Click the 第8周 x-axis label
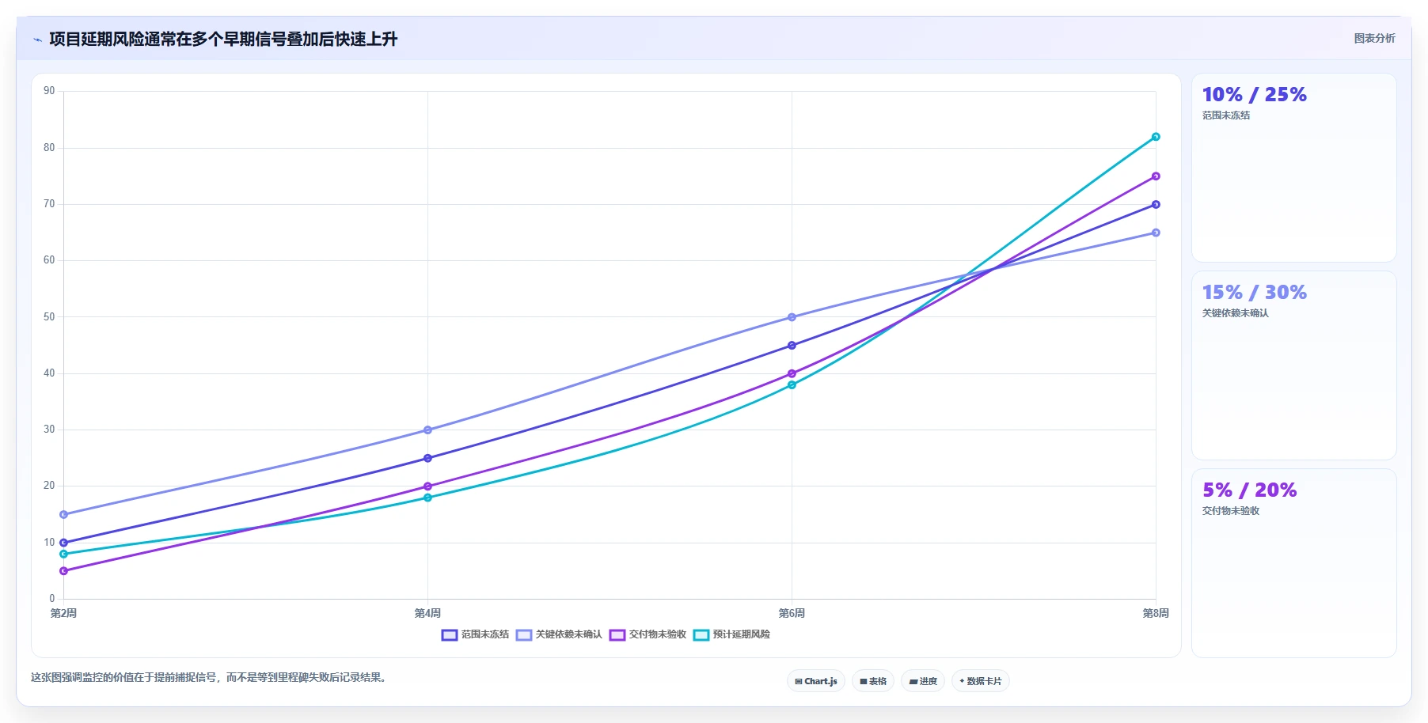Screen dimensions: 1428x723 click(x=1156, y=613)
